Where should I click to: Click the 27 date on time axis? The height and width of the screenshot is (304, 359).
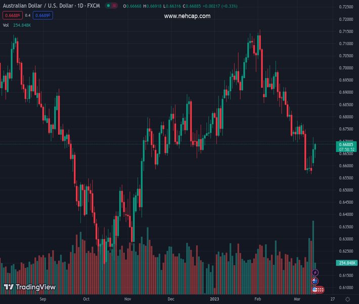point(332,299)
